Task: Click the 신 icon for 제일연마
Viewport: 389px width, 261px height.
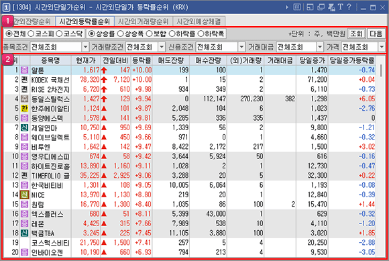Action: [24, 127]
